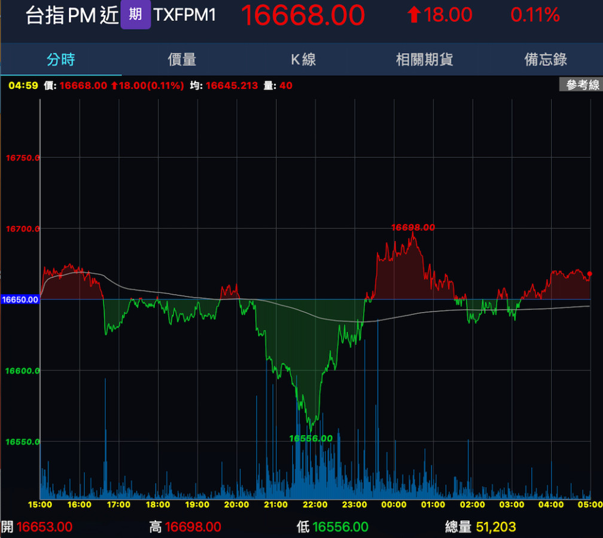Click the 均: 16645.213 average value
Viewport: 603px width, 538px height.
click(x=224, y=85)
